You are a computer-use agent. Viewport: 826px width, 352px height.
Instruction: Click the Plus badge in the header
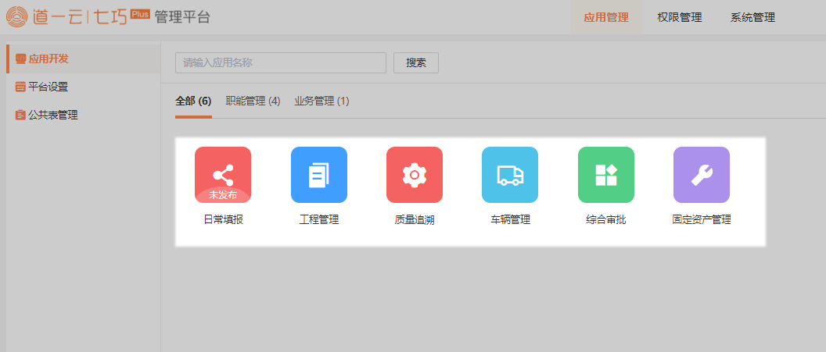139,14
